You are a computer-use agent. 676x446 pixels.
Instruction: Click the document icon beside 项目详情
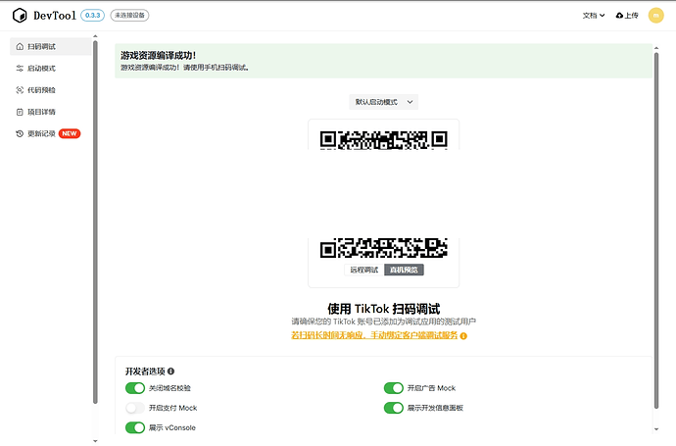20,112
